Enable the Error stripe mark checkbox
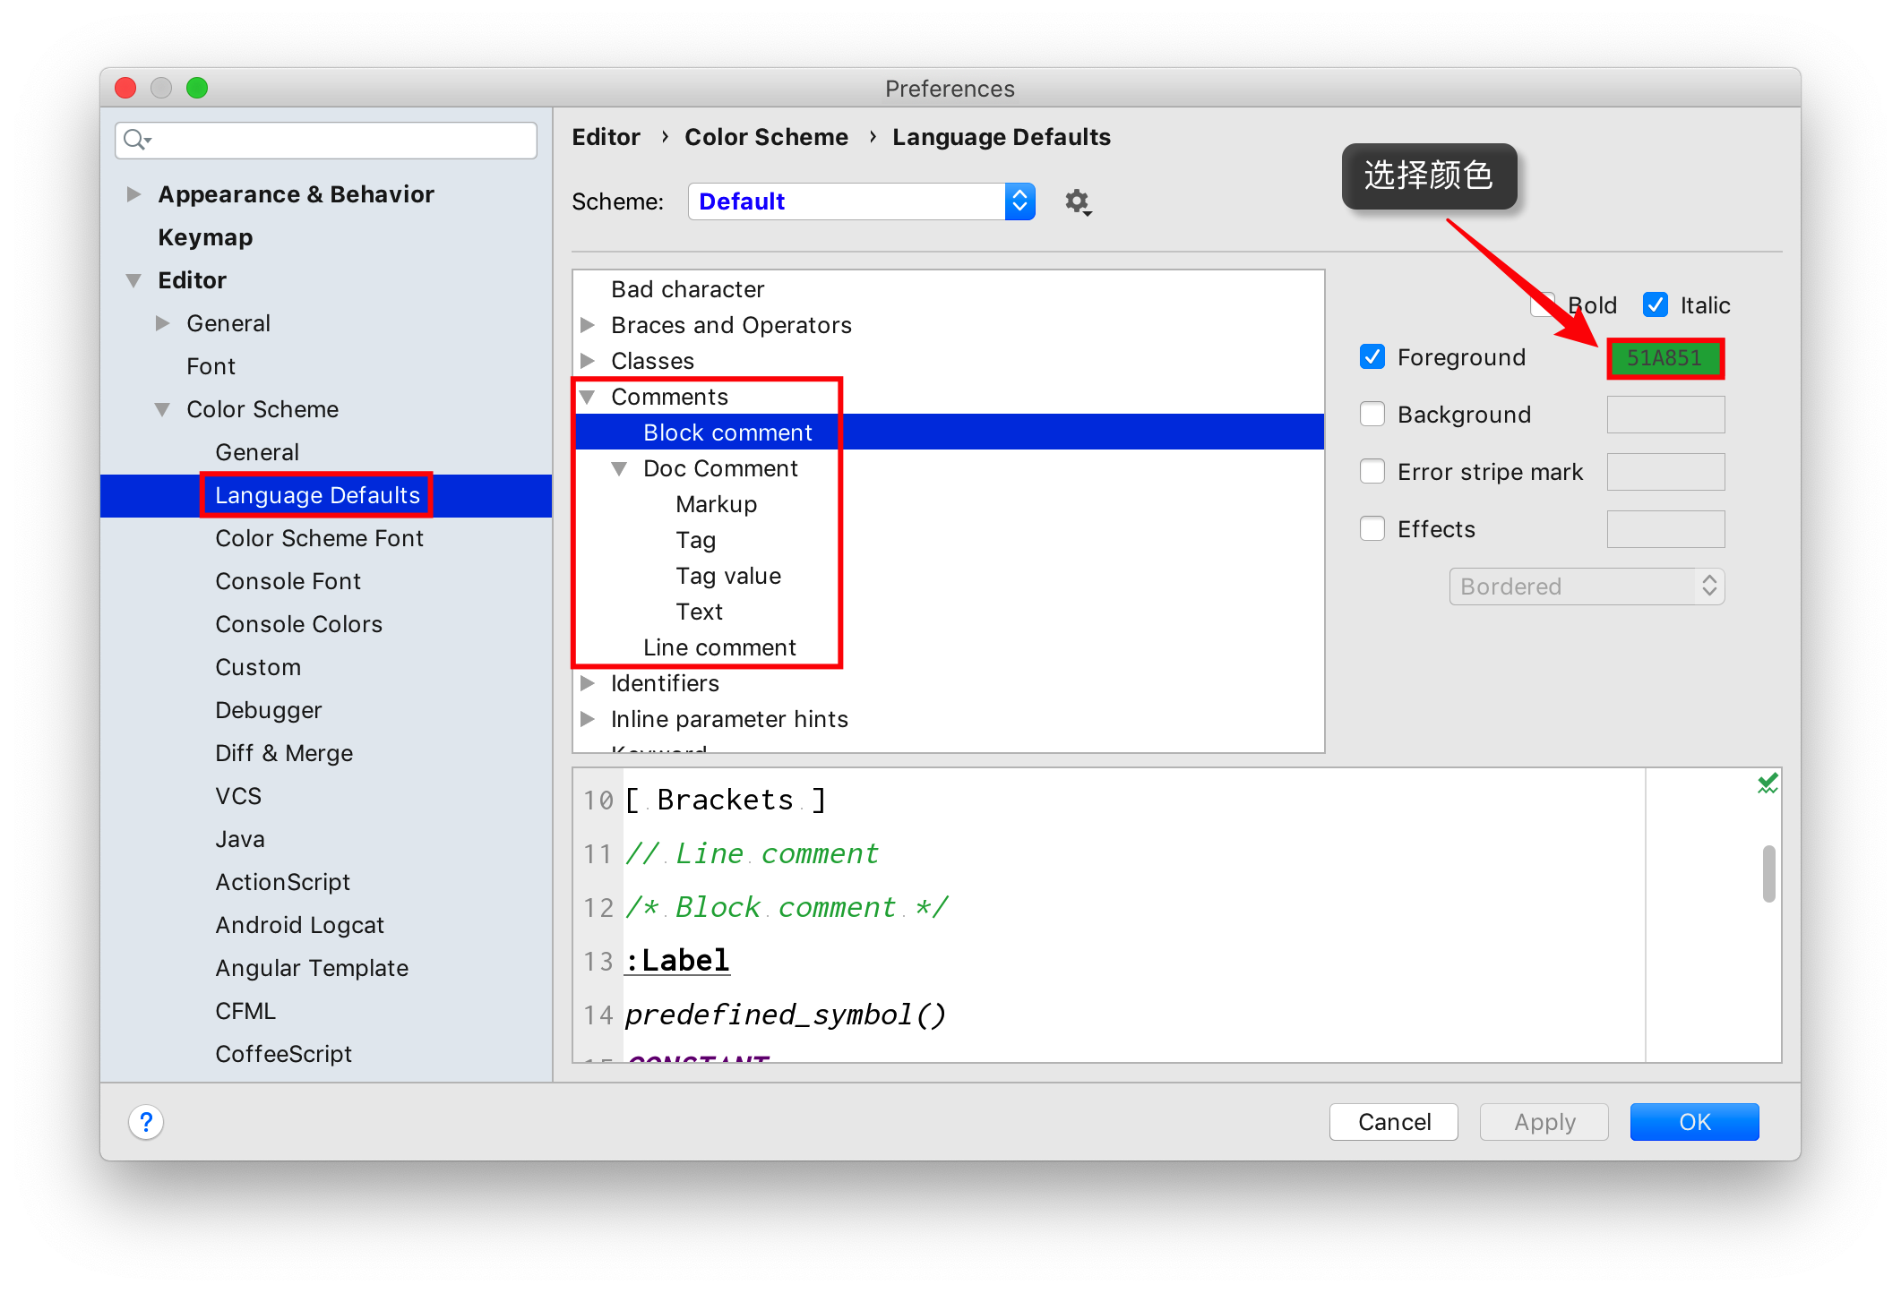Screen dimensions: 1901x1293 tap(1372, 472)
